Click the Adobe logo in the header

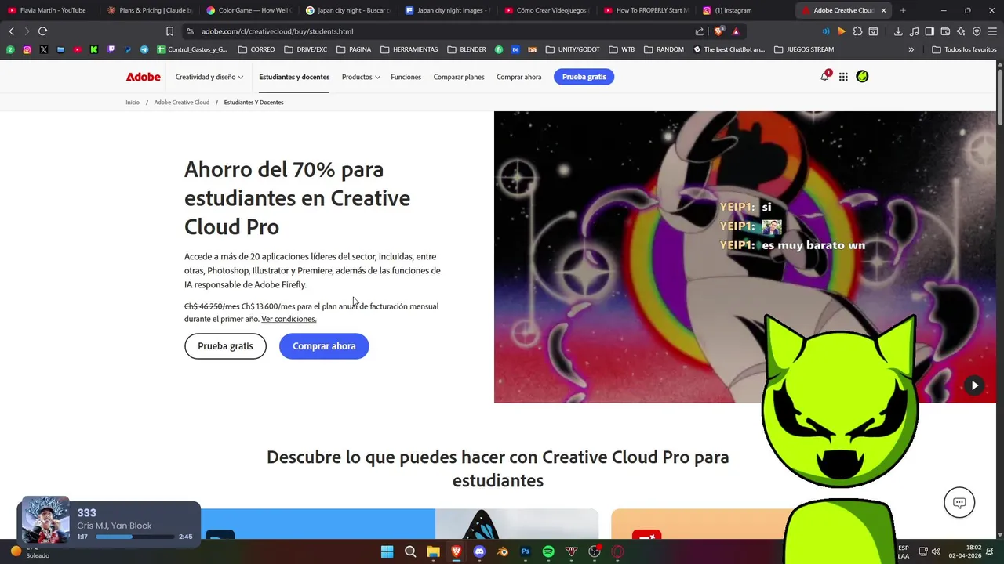(144, 77)
